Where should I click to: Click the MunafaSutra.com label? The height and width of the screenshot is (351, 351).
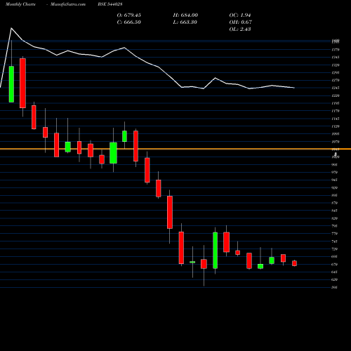tap(68, 4)
